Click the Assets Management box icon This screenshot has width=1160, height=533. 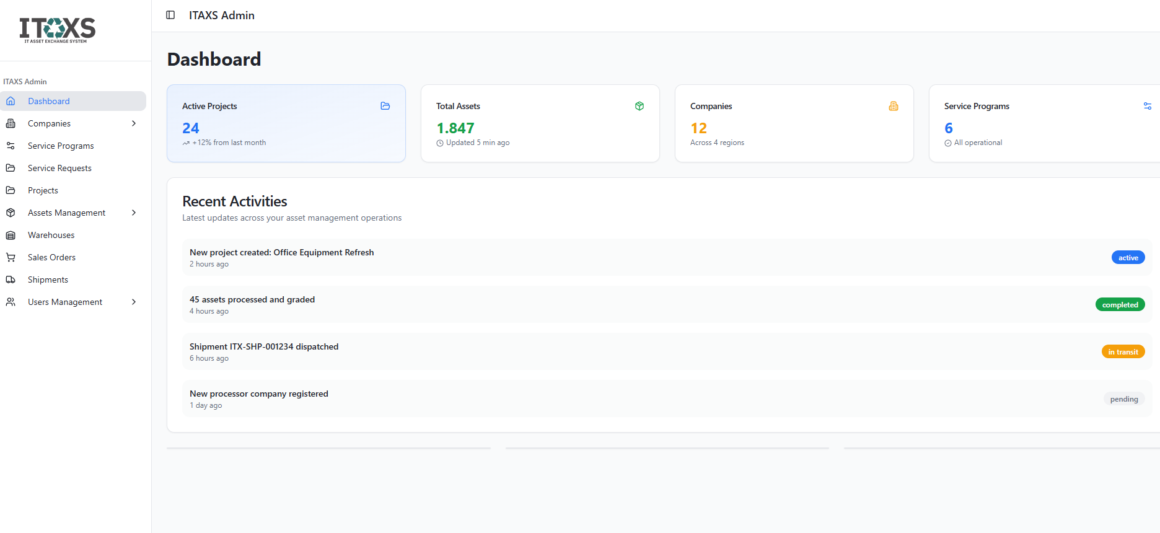[x=11, y=213]
